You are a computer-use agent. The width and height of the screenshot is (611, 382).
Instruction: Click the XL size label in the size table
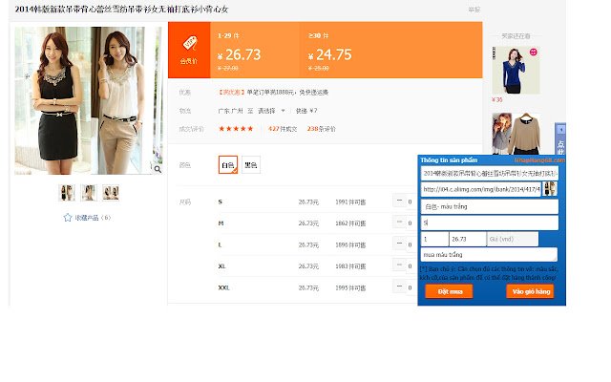(221, 266)
